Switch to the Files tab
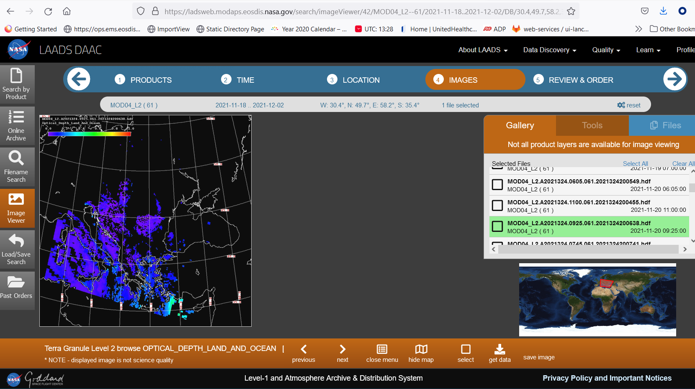695x389 pixels. 666,125
